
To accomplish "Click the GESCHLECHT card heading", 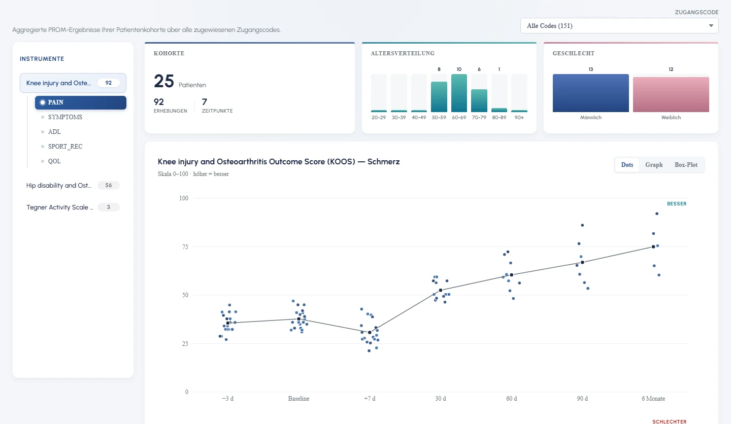I will coord(574,53).
